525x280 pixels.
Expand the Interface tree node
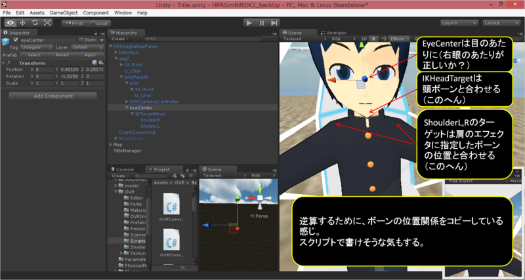116,52
